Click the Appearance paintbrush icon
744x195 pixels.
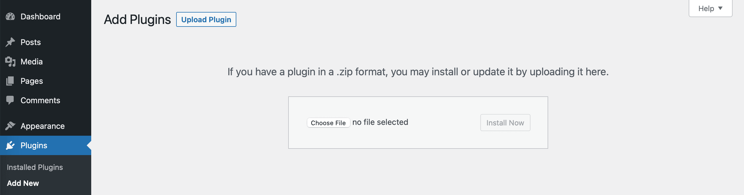[10, 126]
